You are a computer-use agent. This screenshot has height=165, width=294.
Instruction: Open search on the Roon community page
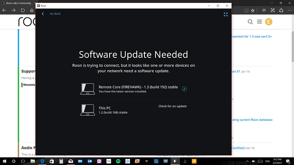tap(250, 22)
